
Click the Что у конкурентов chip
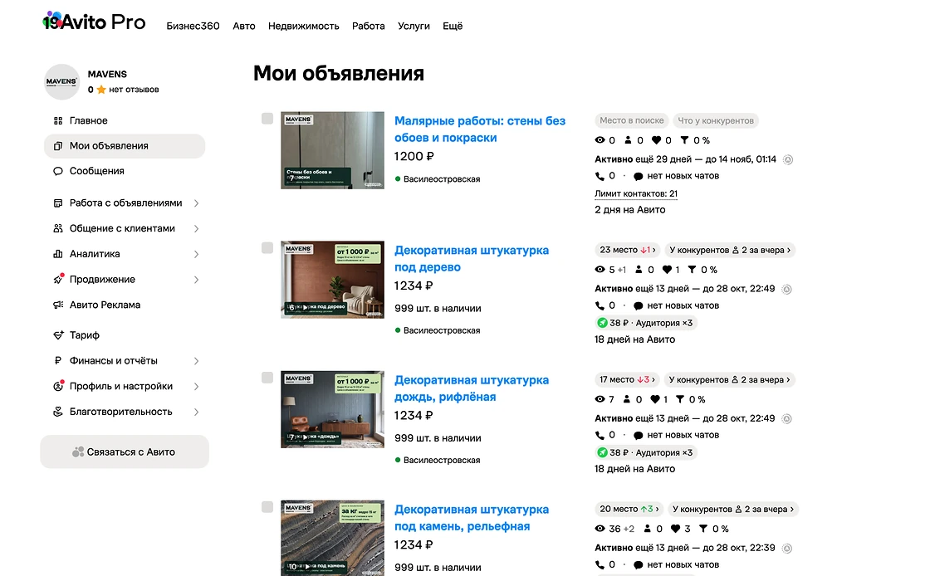pos(716,121)
